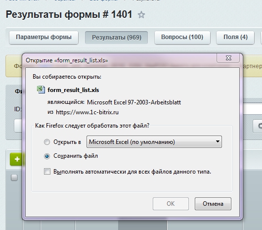The image size is (262, 230).
Task: Open the 'Поля (4)' tab
Action: tap(235, 38)
